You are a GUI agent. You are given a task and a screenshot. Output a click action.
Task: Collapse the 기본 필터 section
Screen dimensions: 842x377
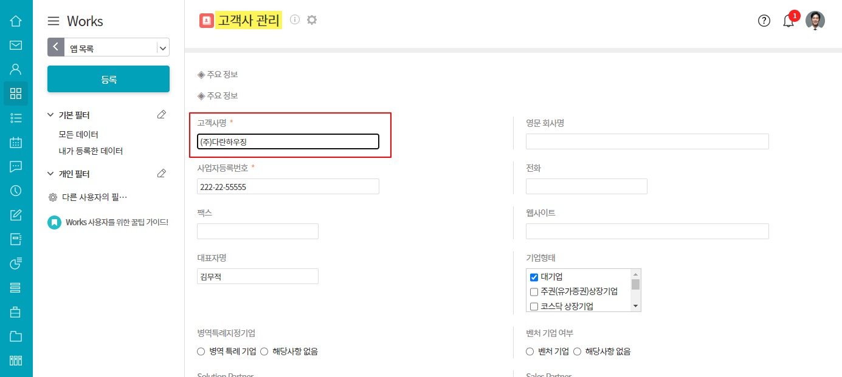click(x=50, y=115)
